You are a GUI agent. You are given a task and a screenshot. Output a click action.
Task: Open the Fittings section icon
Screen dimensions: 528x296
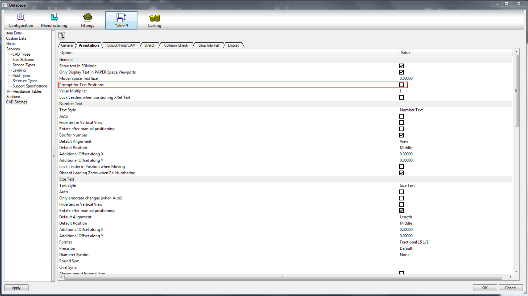(x=87, y=17)
